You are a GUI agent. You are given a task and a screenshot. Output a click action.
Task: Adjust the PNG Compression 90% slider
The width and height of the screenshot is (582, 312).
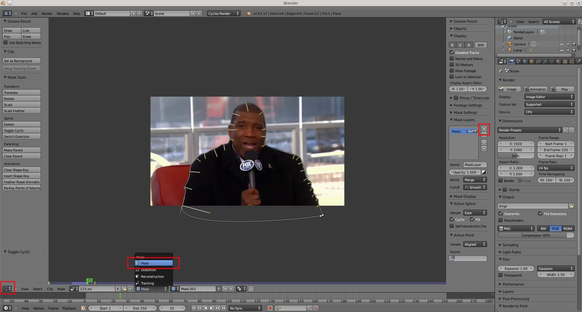[x=536, y=235]
